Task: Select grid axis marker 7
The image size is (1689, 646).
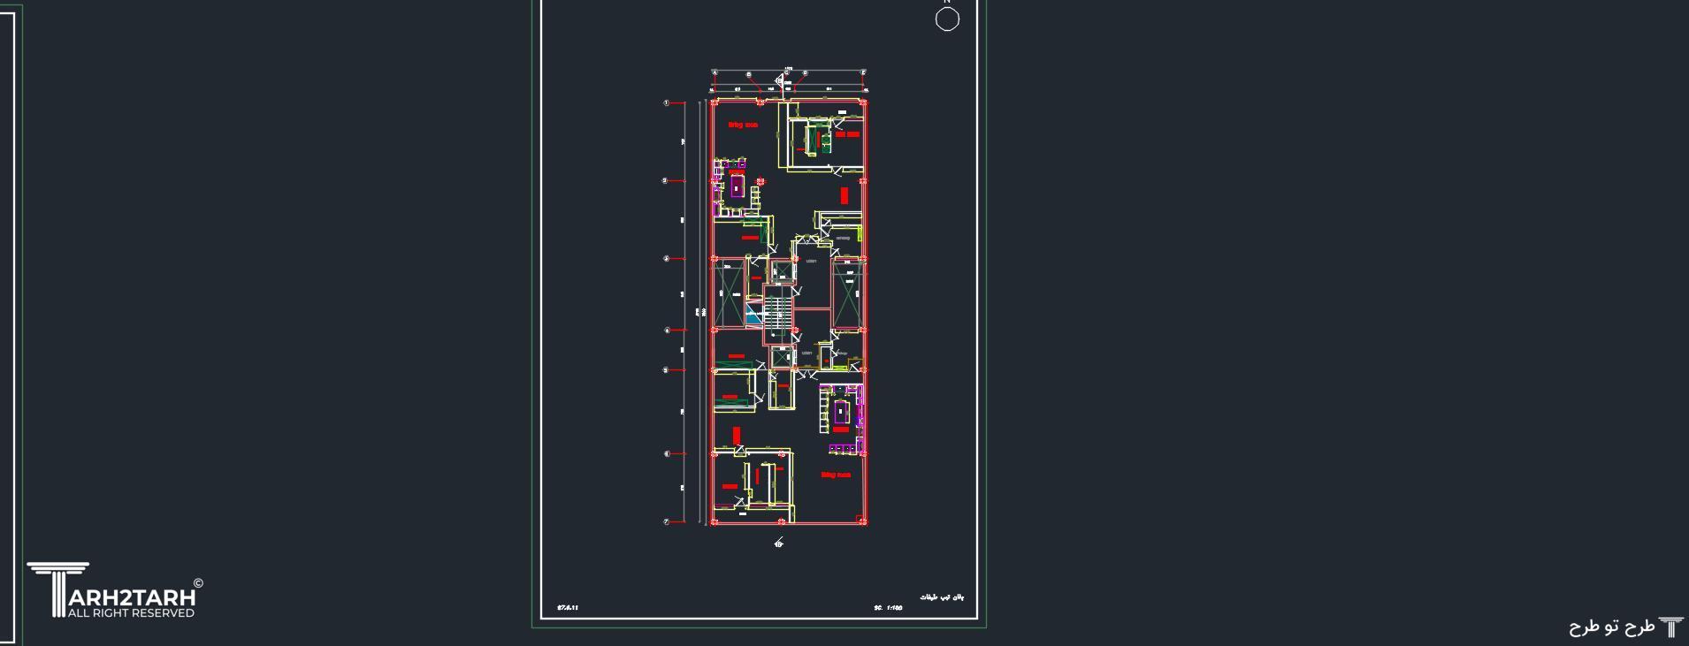Action: [x=666, y=521]
